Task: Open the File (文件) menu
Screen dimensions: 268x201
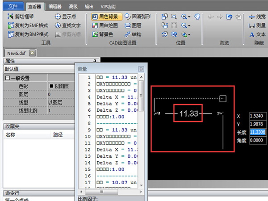Action: point(13,6)
